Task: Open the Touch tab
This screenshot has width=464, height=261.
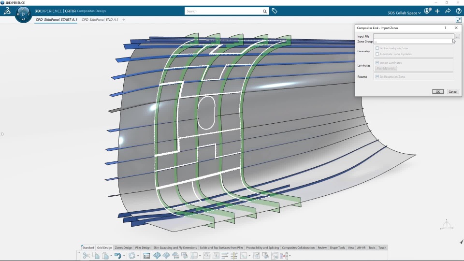Action: (382, 247)
